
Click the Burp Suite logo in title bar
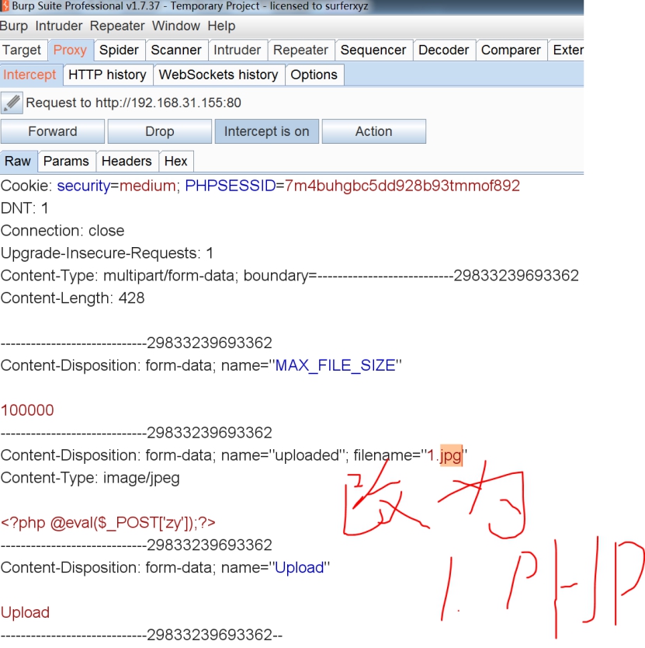click(5, 6)
